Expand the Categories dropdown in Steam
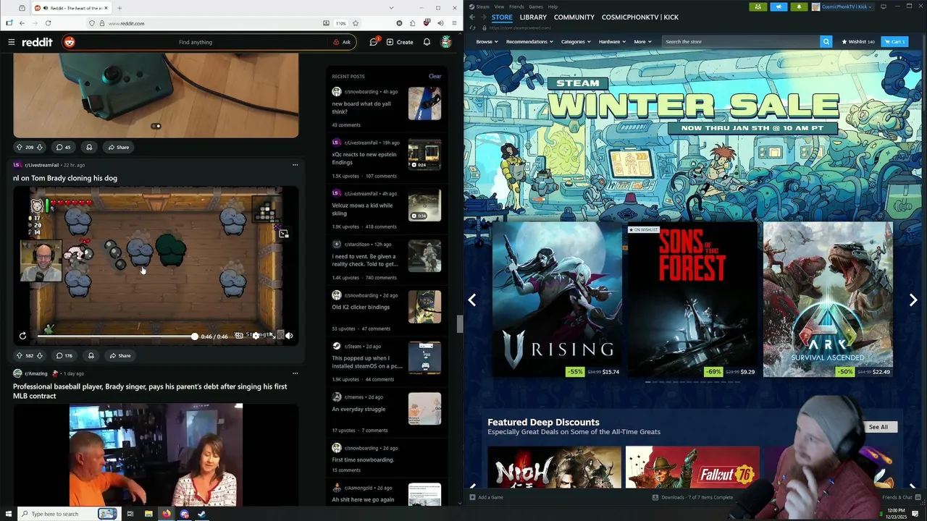927x521 pixels. click(576, 41)
